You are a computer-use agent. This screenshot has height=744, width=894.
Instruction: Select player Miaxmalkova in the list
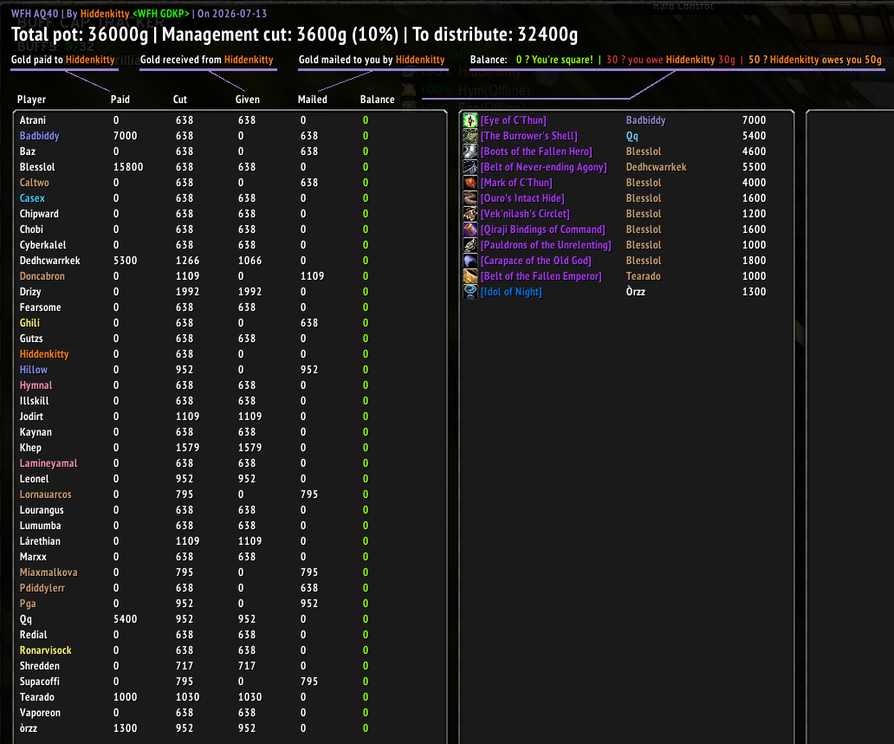49,573
